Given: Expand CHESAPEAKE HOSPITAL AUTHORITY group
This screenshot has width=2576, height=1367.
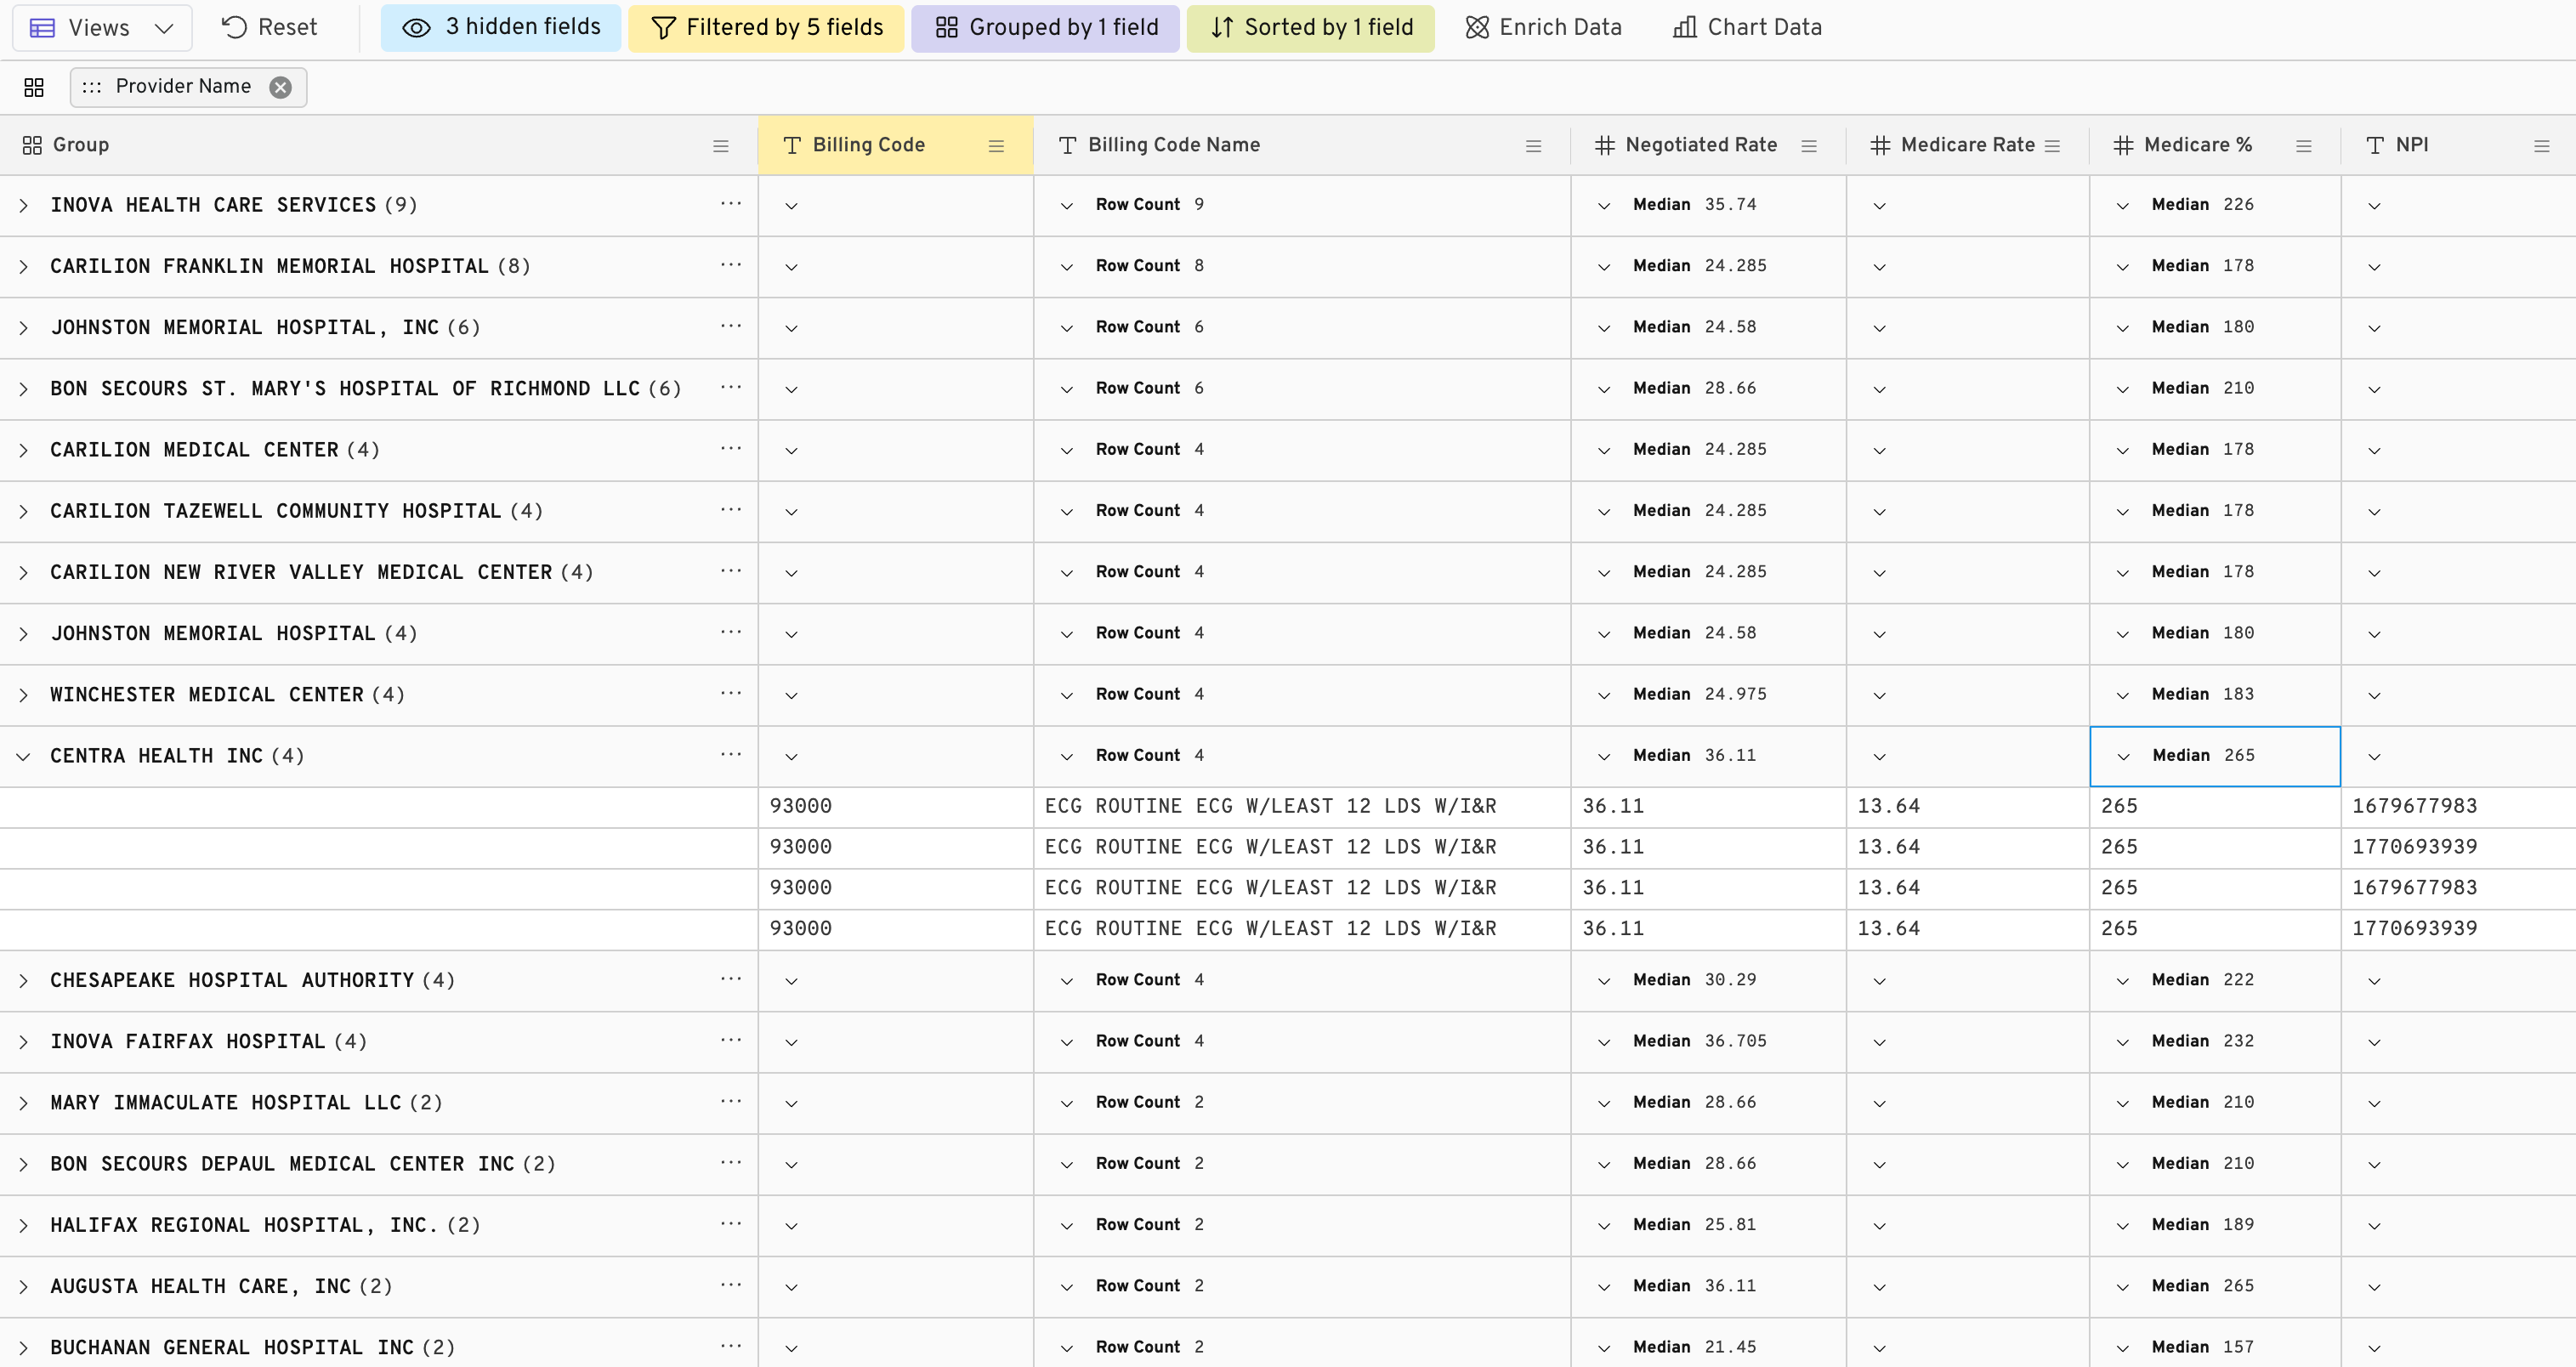Looking at the screenshot, I should [x=24, y=981].
